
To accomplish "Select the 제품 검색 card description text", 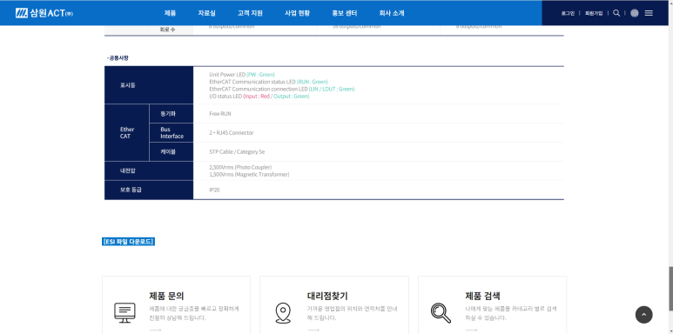I will [511, 313].
